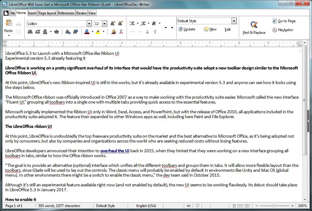Click the New style button
The height and width of the screenshot is (211, 312).
[x=210, y=29]
